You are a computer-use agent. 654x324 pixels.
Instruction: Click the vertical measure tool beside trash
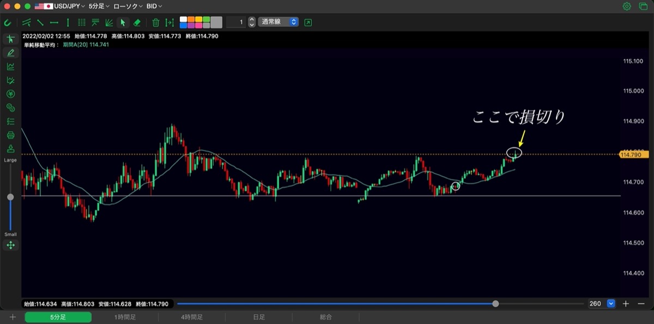click(x=169, y=23)
